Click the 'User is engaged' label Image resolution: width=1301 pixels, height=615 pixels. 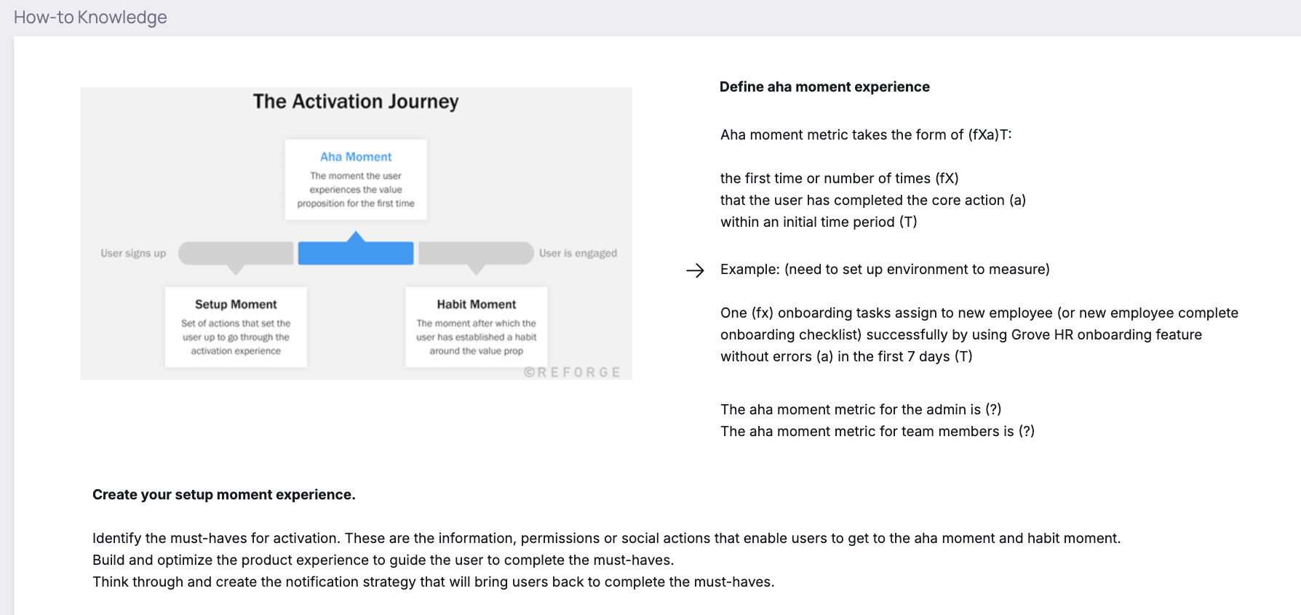578,253
